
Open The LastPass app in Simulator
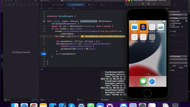[161, 27]
